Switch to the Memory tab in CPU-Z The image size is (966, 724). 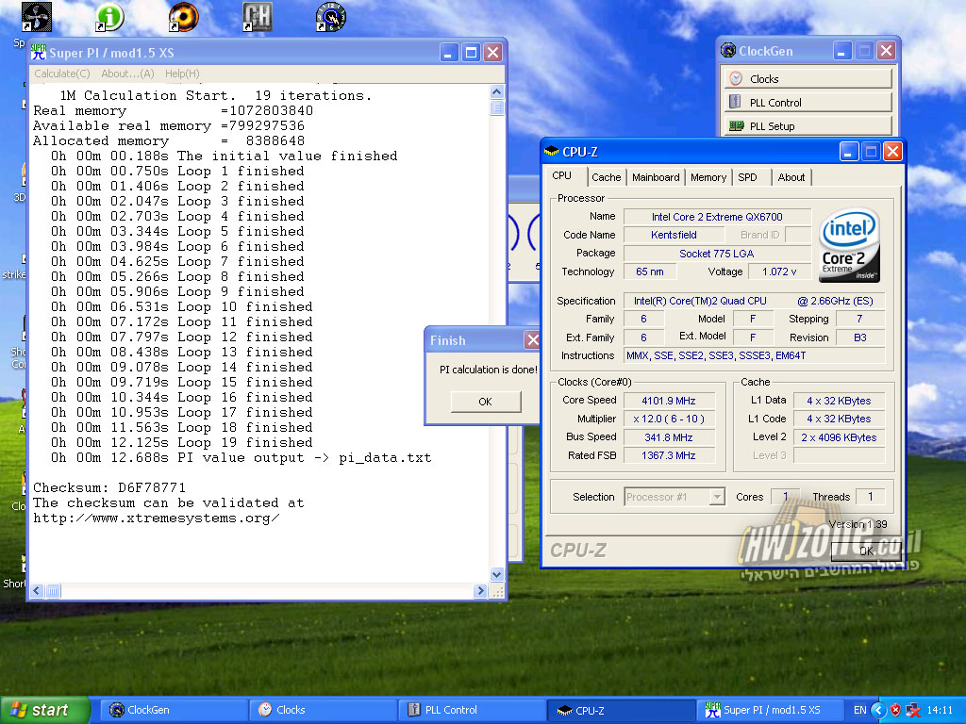pyautogui.click(x=708, y=177)
